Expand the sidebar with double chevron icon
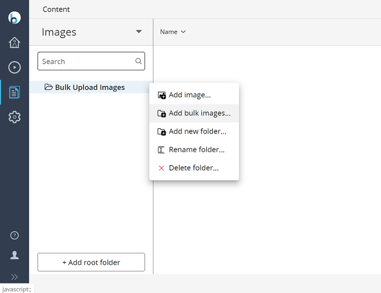381x293 pixels. click(x=14, y=277)
